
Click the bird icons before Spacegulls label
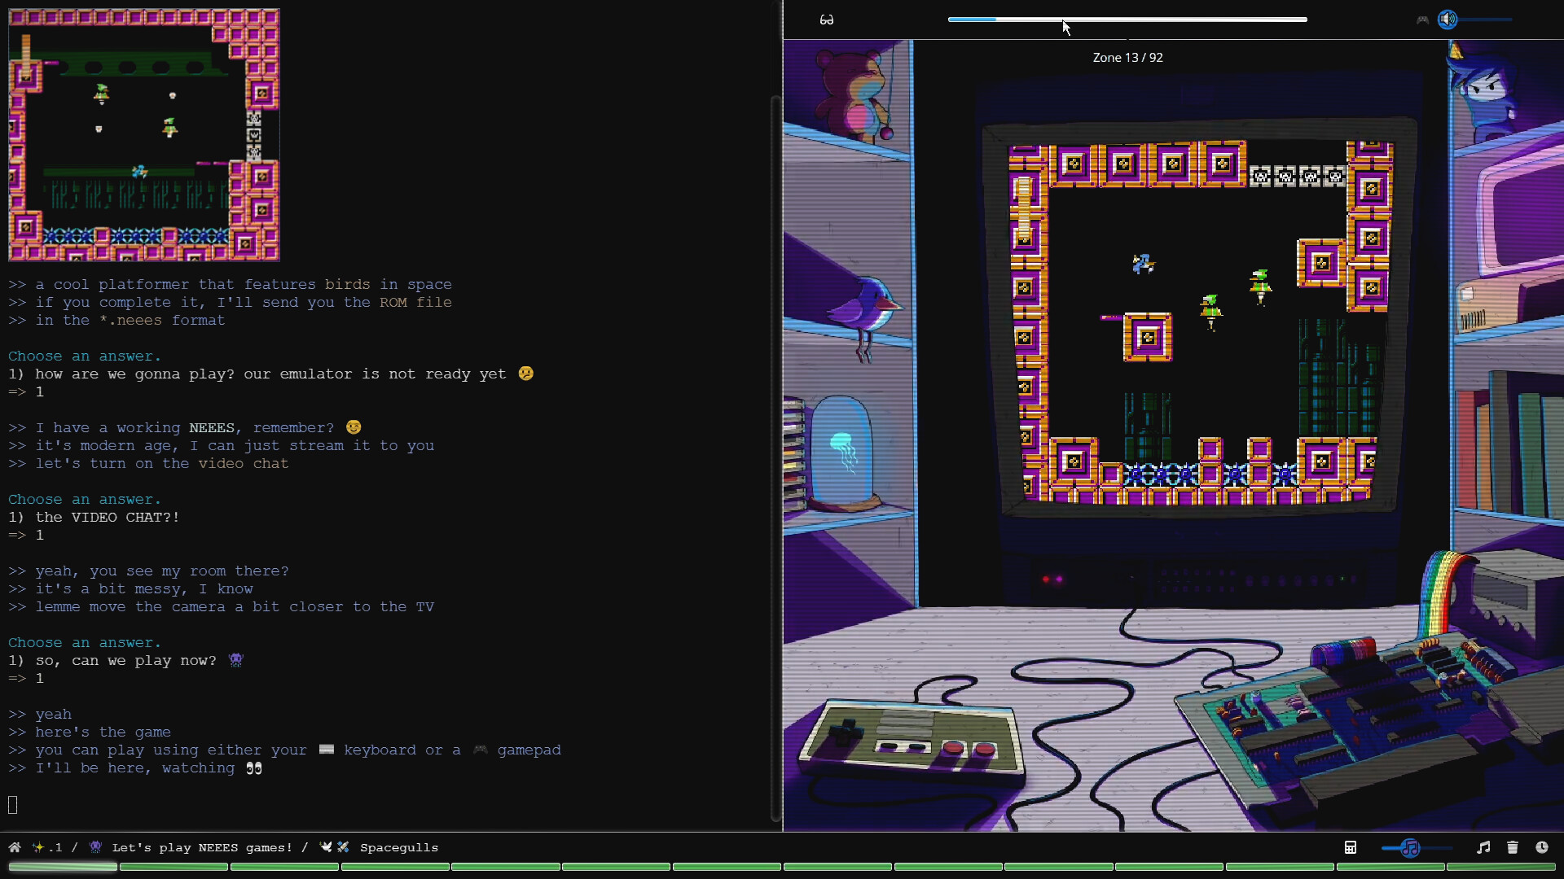pyautogui.click(x=334, y=846)
